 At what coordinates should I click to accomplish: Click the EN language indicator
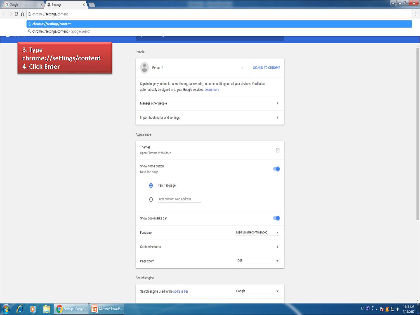click(363, 308)
